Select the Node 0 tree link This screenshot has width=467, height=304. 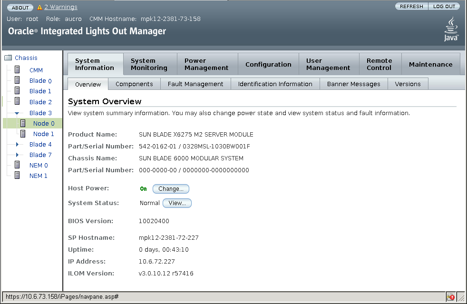pos(44,123)
